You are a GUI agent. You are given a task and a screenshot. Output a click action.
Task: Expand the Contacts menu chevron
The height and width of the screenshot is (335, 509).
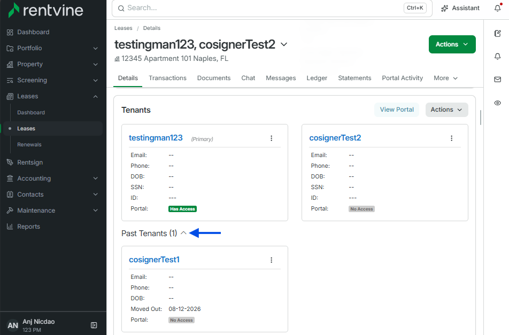tap(95, 194)
